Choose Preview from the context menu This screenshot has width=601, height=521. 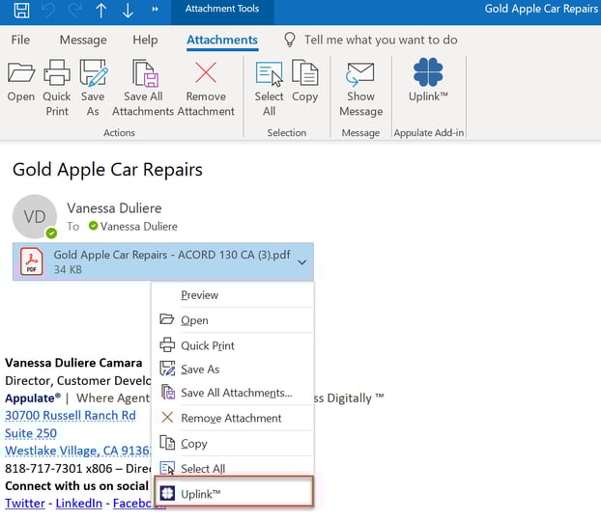[x=233, y=295]
